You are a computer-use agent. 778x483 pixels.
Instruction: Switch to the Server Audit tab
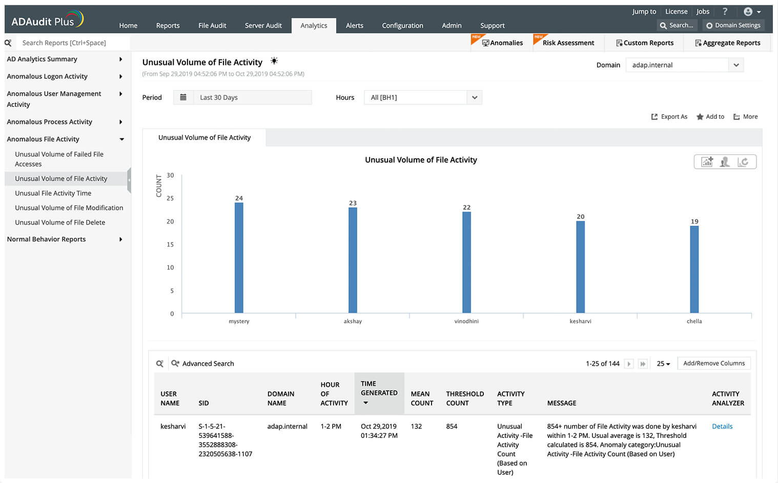coord(263,25)
